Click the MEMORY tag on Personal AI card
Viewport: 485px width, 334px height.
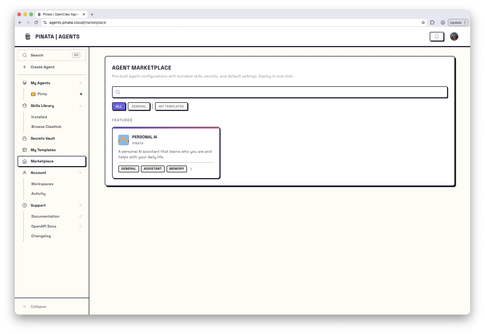tap(177, 169)
